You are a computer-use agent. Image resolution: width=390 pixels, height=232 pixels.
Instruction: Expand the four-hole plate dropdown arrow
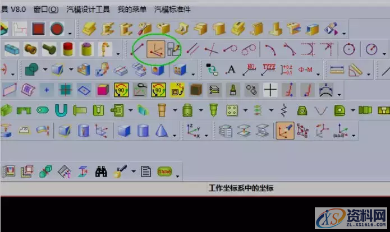point(245,110)
